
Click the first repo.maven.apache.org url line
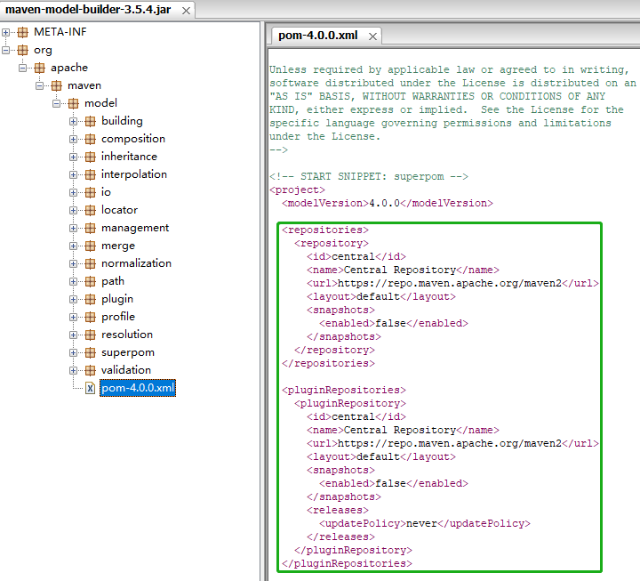pyautogui.click(x=452, y=283)
